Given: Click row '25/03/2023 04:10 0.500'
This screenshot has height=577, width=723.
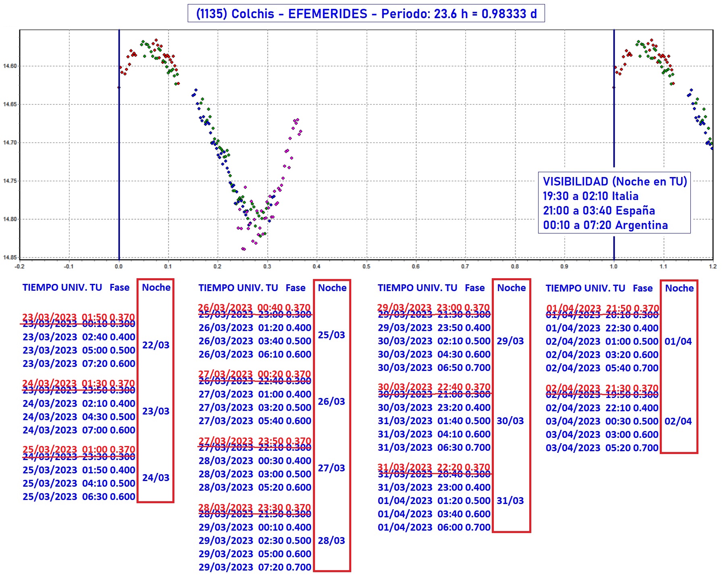Looking at the screenshot, I should point(79,483).
